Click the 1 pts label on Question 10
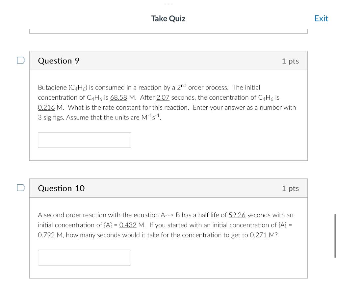The width and height of the screenshot is (337, 293). [x=290, y=188]
